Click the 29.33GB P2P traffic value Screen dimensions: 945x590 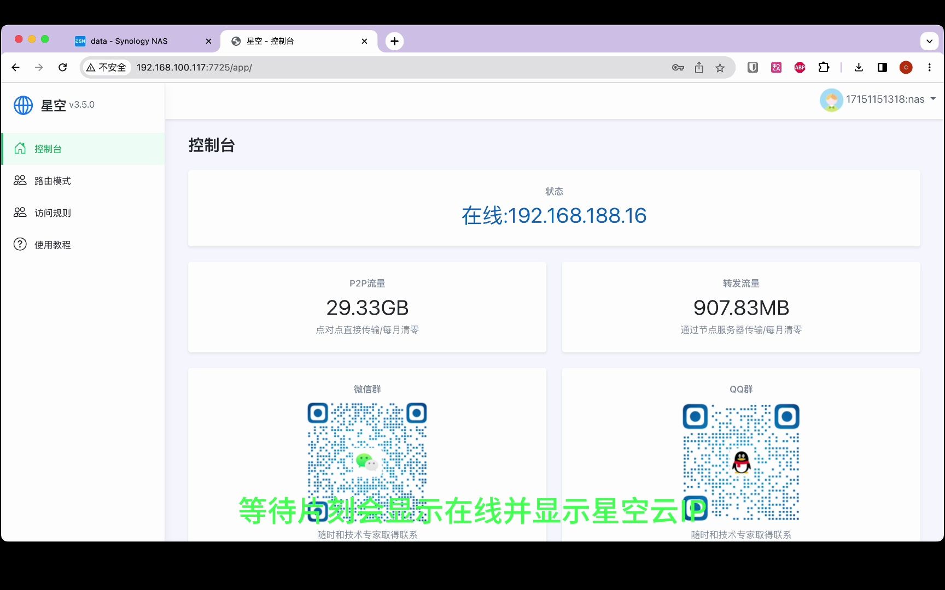tap(367, 308)
